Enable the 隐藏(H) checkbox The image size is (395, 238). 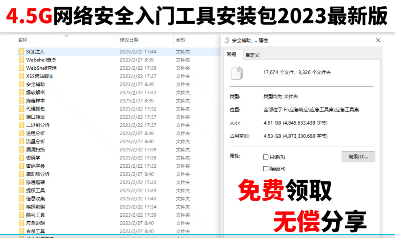pos(266,169)
